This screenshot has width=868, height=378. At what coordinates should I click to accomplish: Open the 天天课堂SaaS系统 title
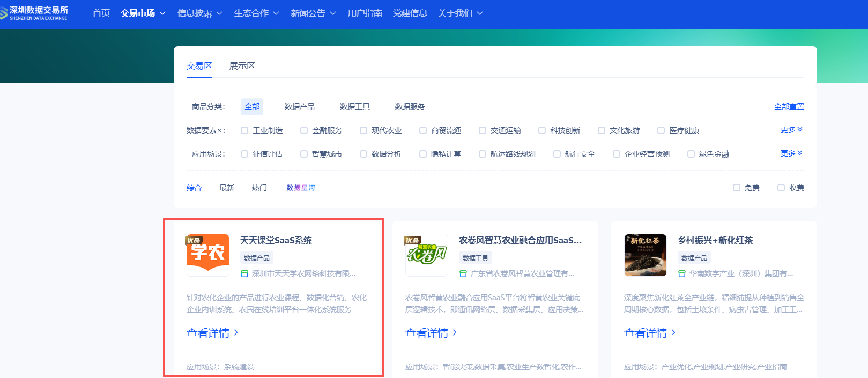276,240
